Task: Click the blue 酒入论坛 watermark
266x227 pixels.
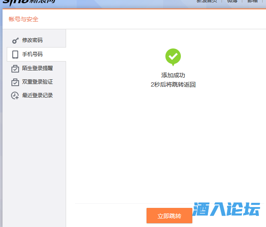Action: pyautogui.click(x=226, y=210)
